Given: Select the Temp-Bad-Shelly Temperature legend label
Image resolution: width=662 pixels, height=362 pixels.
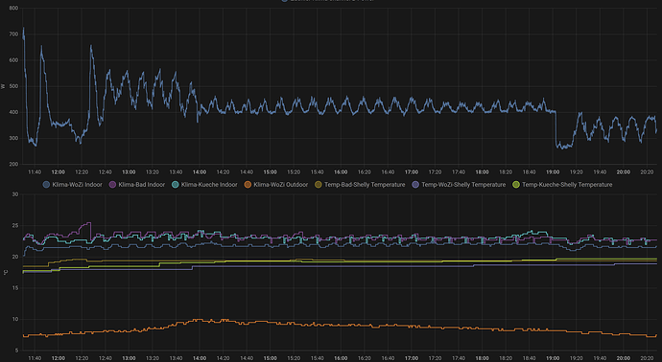Looking at the screenshot, I should pos(365,185).
